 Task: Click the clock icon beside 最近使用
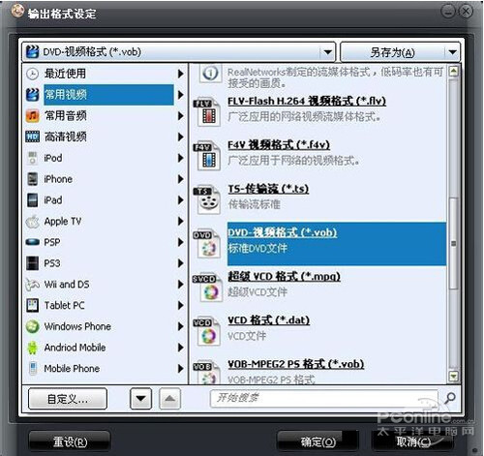coord(32,74)
